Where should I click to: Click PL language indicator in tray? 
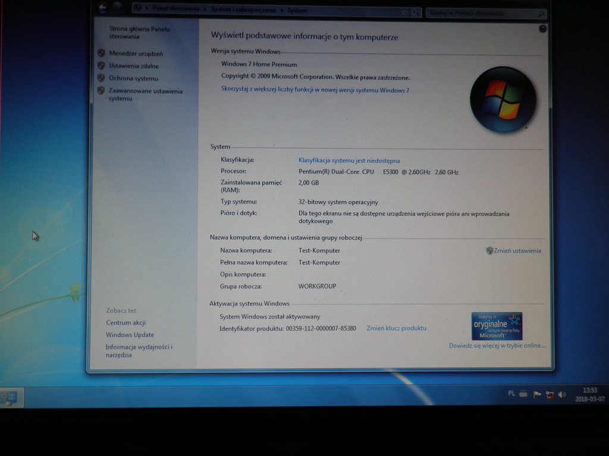(511, 394)
